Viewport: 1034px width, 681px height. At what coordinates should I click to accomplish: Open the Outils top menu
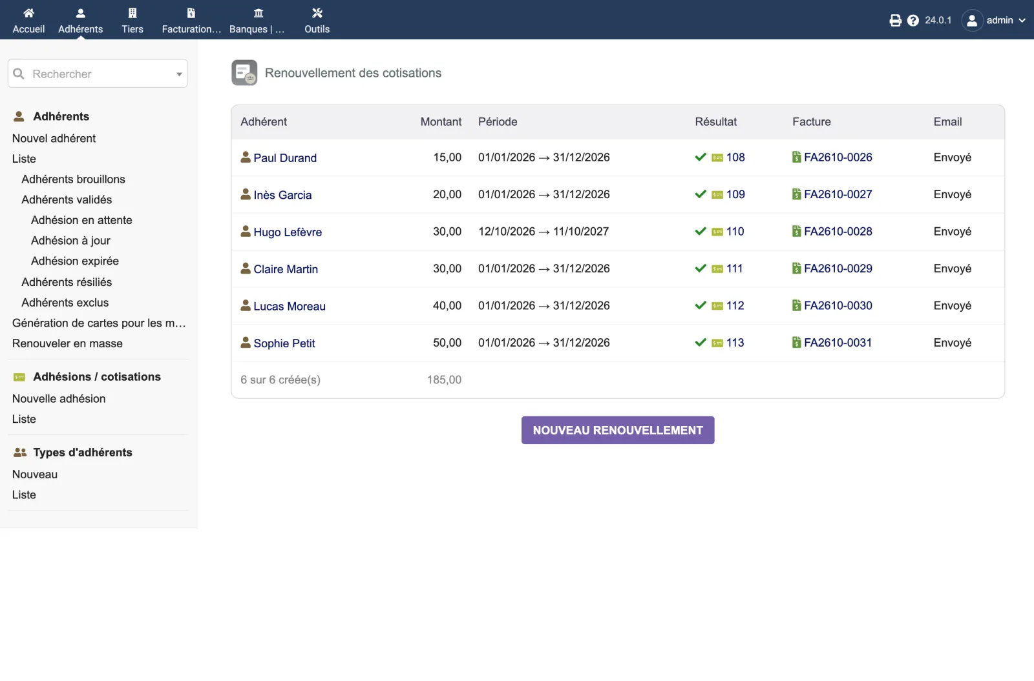[317, 21]
